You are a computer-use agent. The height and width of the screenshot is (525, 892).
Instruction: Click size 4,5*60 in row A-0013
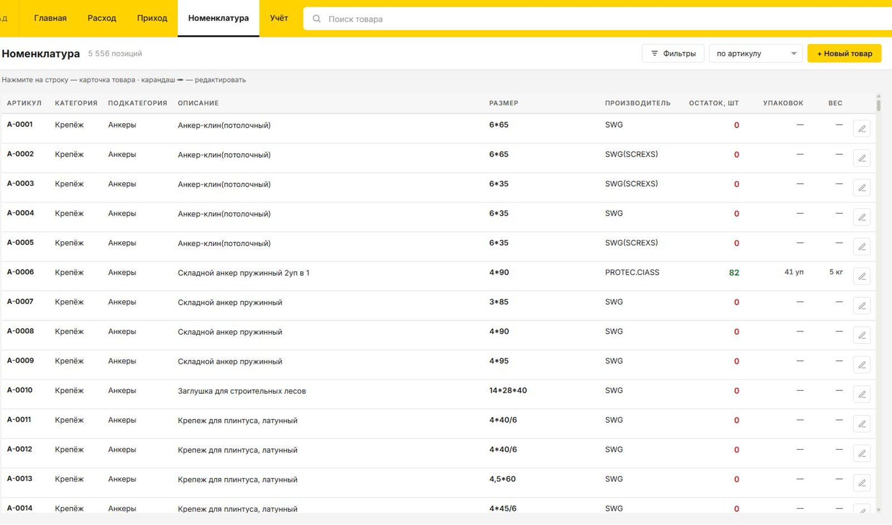tap(502, 479)
